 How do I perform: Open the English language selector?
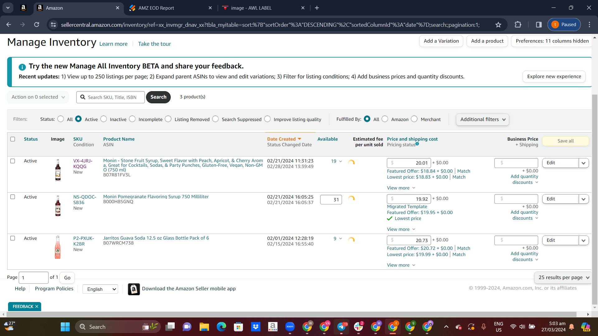100,289
